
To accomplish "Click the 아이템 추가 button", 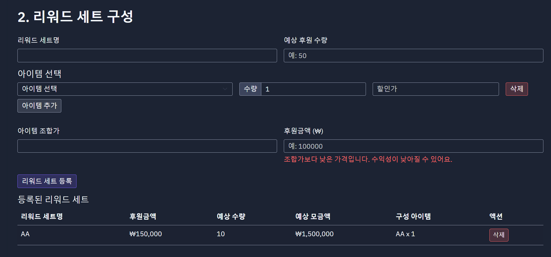I will [x=39, y=106].
